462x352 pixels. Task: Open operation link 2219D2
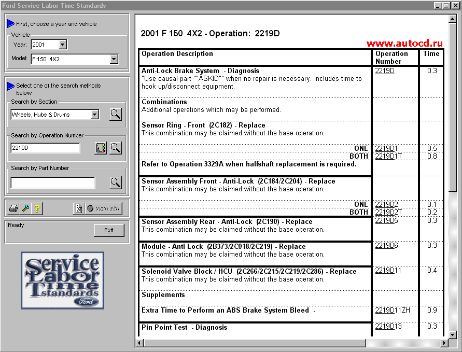(387, 204)
